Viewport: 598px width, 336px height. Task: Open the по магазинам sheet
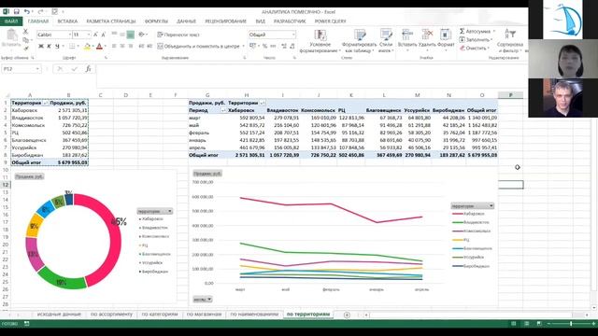point(204,315)
